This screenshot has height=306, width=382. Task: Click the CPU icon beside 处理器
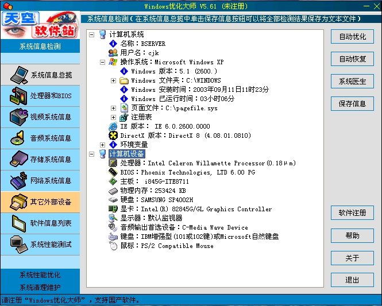click(113, 163)
